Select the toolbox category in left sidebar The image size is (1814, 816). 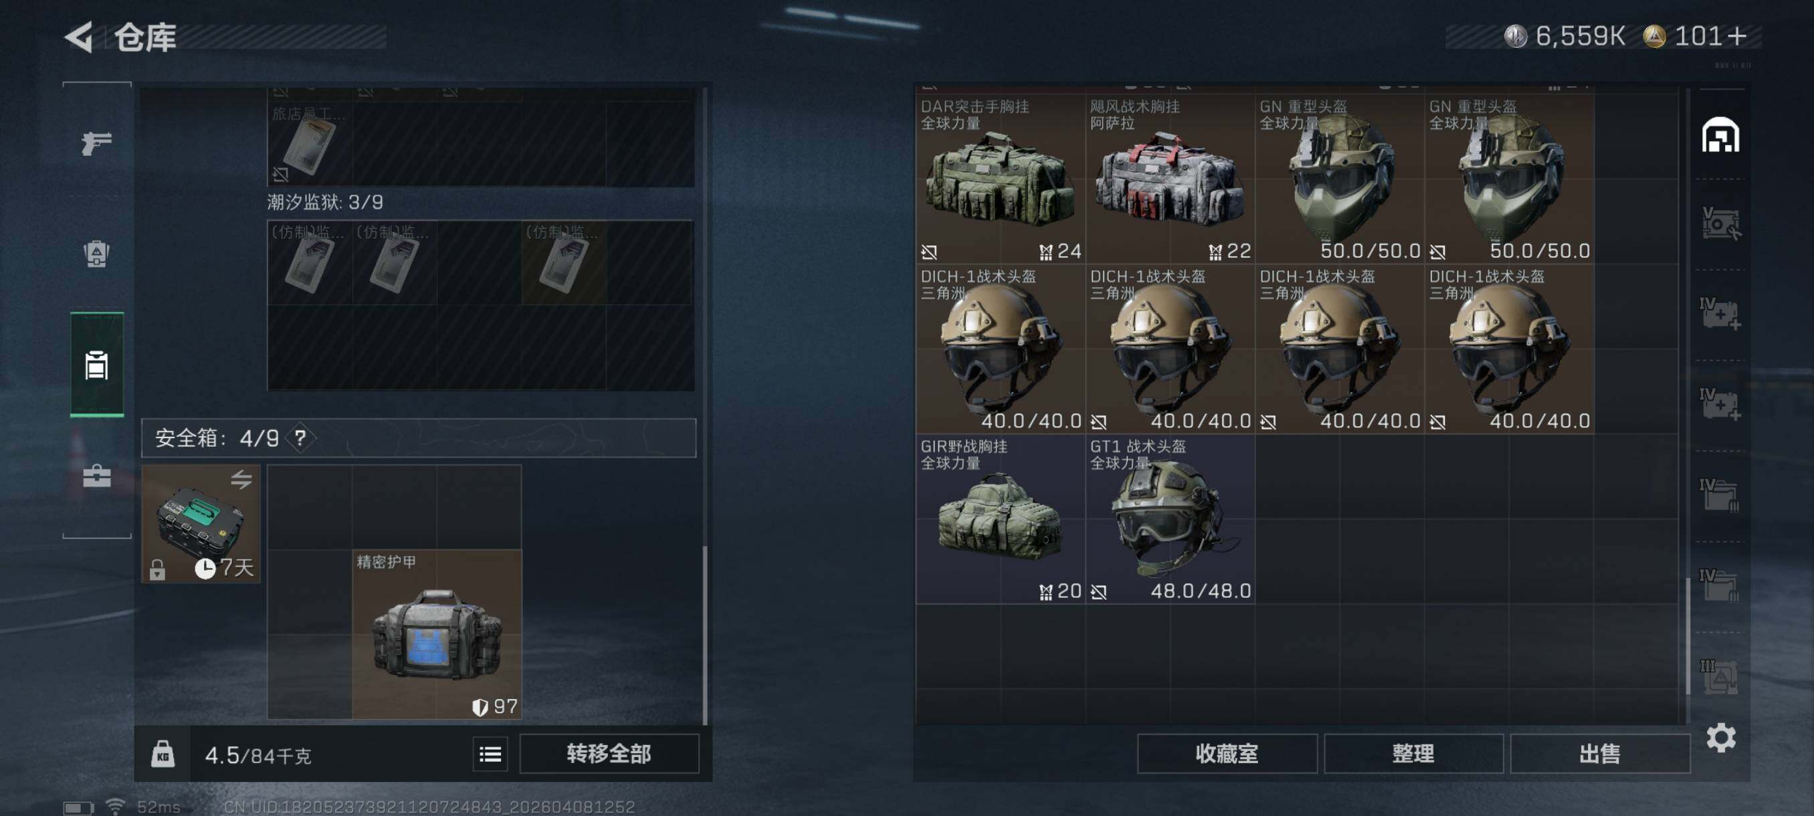point(96,476)
